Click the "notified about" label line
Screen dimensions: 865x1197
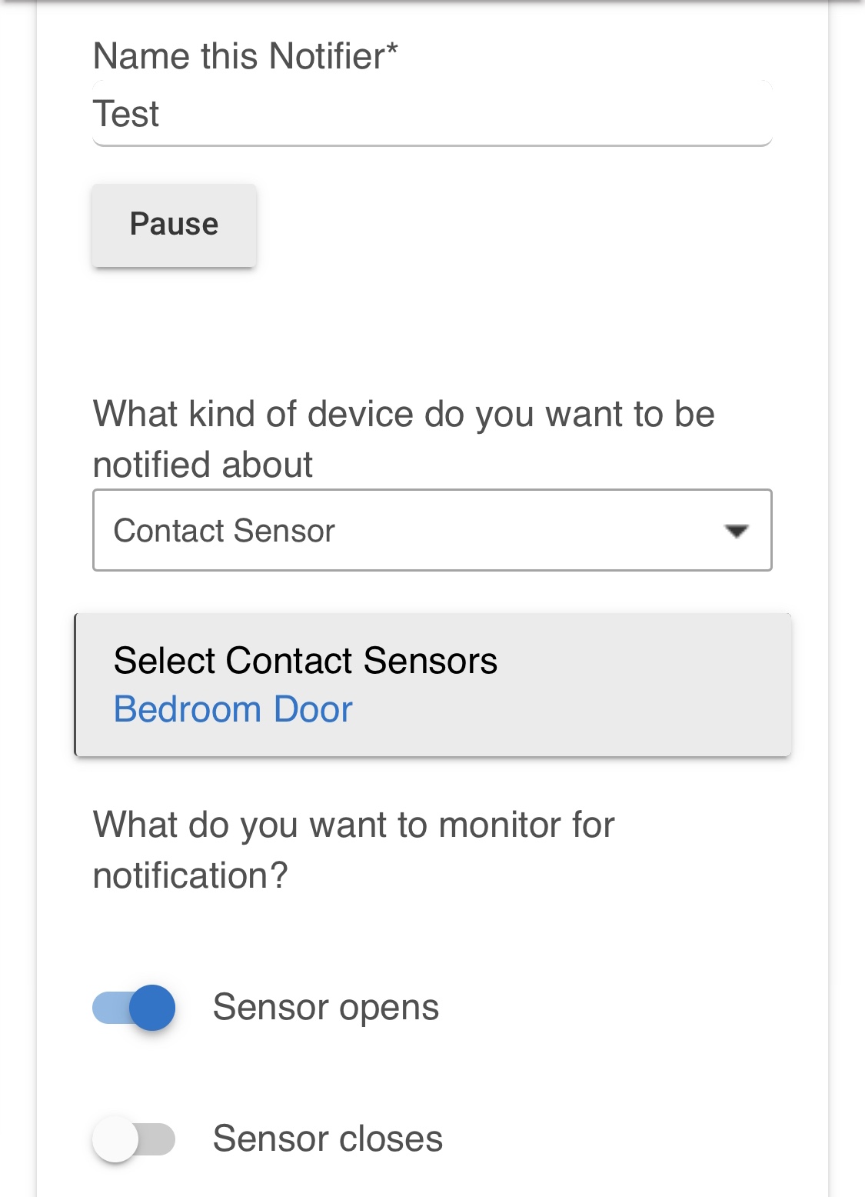pyautogui.click(x=203, y=465)
